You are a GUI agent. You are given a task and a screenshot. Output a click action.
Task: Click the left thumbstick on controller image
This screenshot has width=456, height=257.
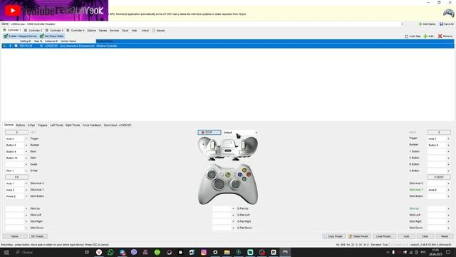pos(212,175)
